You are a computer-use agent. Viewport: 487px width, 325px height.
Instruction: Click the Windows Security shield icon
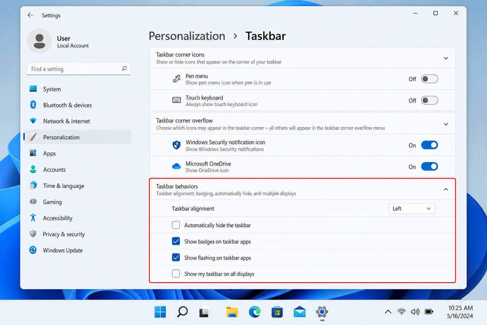pos(177,145)
